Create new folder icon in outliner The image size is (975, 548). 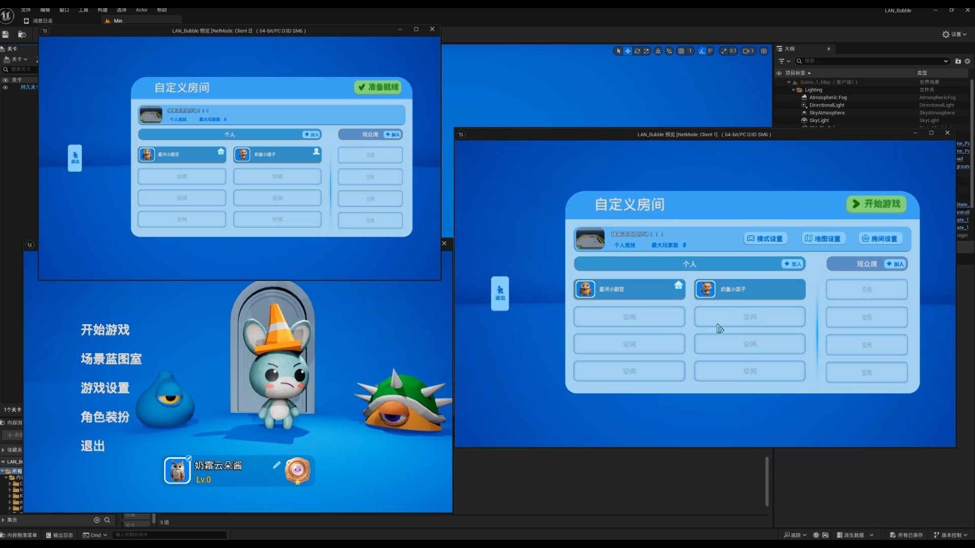coord(958,61)
